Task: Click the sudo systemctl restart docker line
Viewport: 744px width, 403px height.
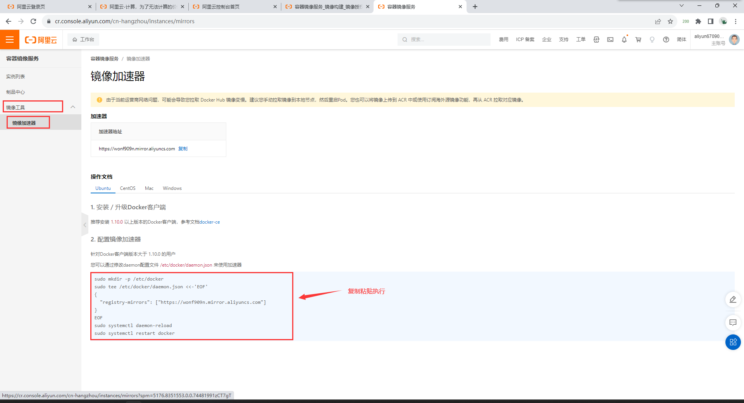Action: click(x=134, y=333)
